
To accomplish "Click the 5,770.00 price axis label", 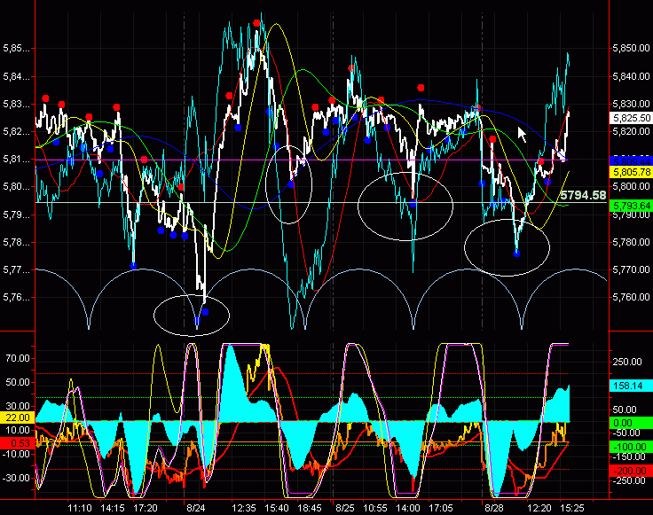I will coord(632,269).
